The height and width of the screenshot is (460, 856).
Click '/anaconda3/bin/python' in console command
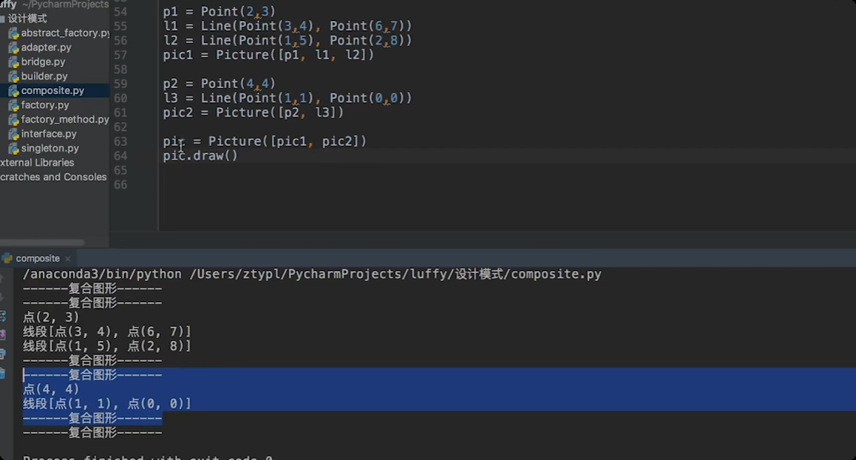(x=102, y=274)
